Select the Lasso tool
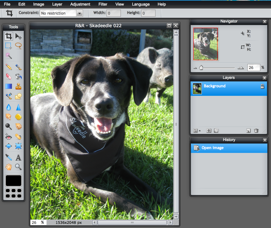 (x=18, y=46)
